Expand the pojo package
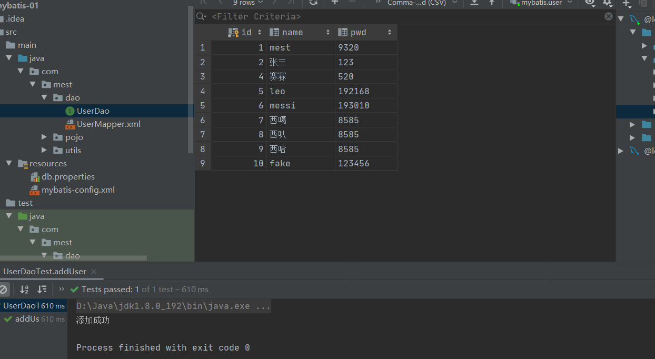 (45, 137)
